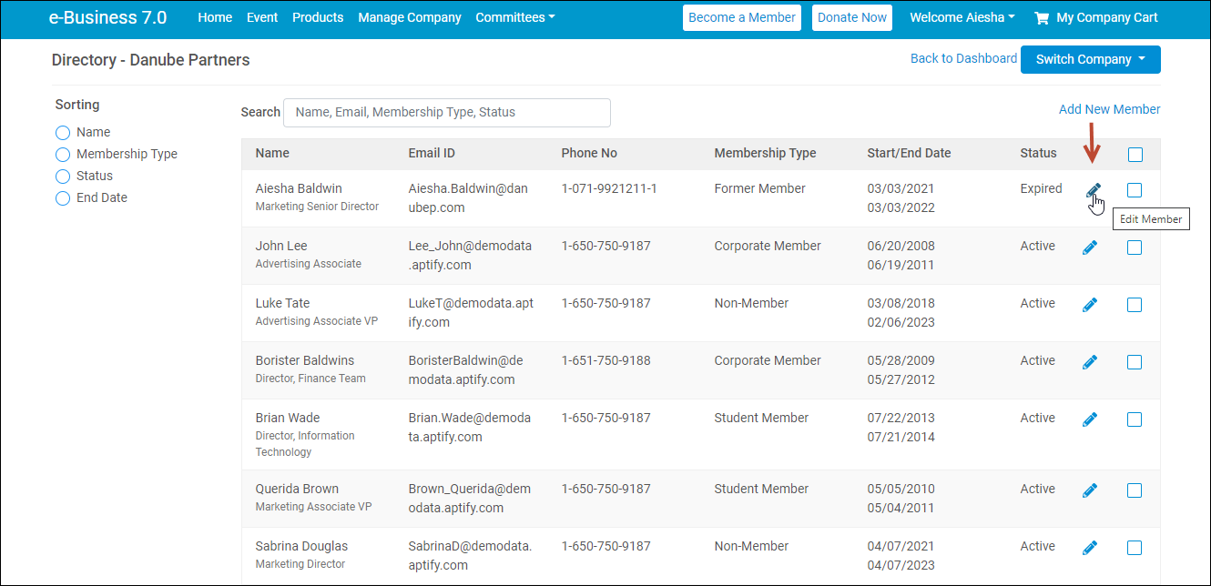Click email Brian.Wade@demodata.aptify.com
The image size is (1211, 586).
tap(470, 428)
